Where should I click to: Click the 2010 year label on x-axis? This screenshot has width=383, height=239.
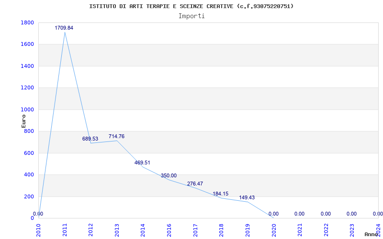pyautogui.click(x=39, y=230)
